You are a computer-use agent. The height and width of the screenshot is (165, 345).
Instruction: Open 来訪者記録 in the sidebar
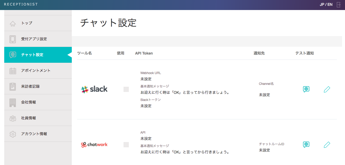click(30, 86)
